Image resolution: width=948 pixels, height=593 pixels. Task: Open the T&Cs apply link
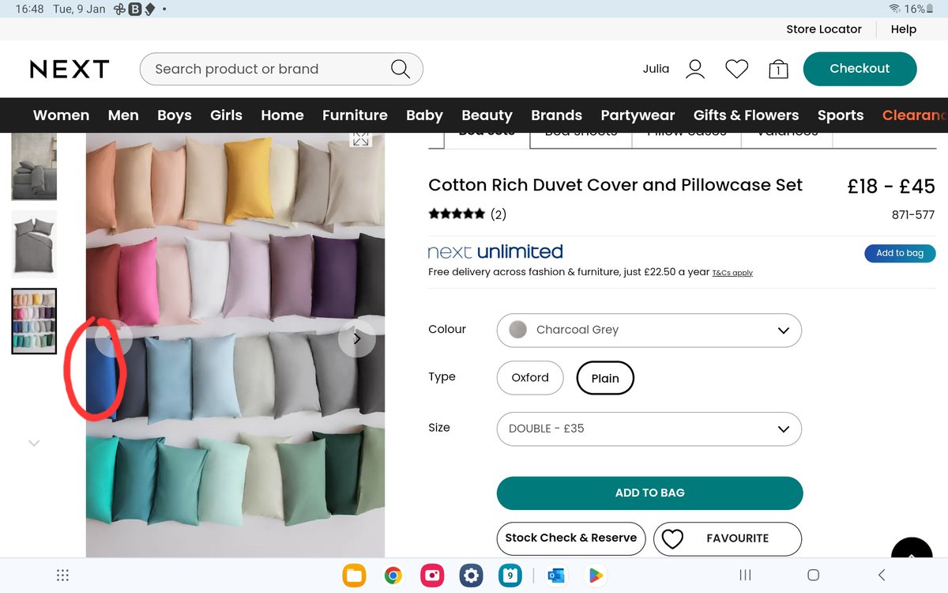732,273
